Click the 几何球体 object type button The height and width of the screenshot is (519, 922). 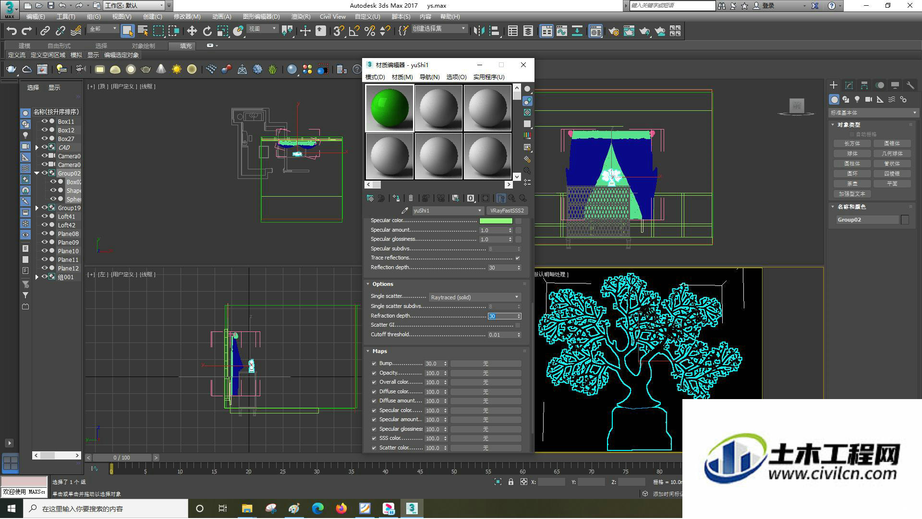(x=892, y=153)
